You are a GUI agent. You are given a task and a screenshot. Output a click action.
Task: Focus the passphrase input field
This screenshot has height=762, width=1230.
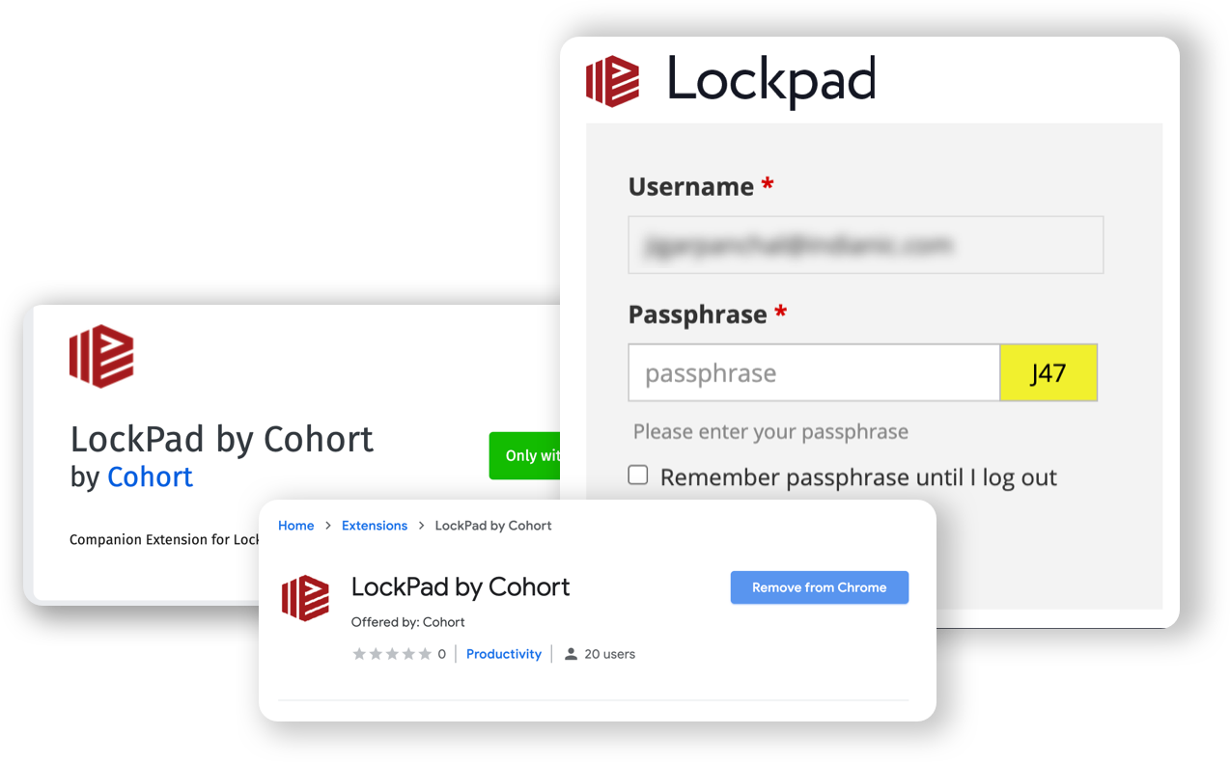(814, 372)
